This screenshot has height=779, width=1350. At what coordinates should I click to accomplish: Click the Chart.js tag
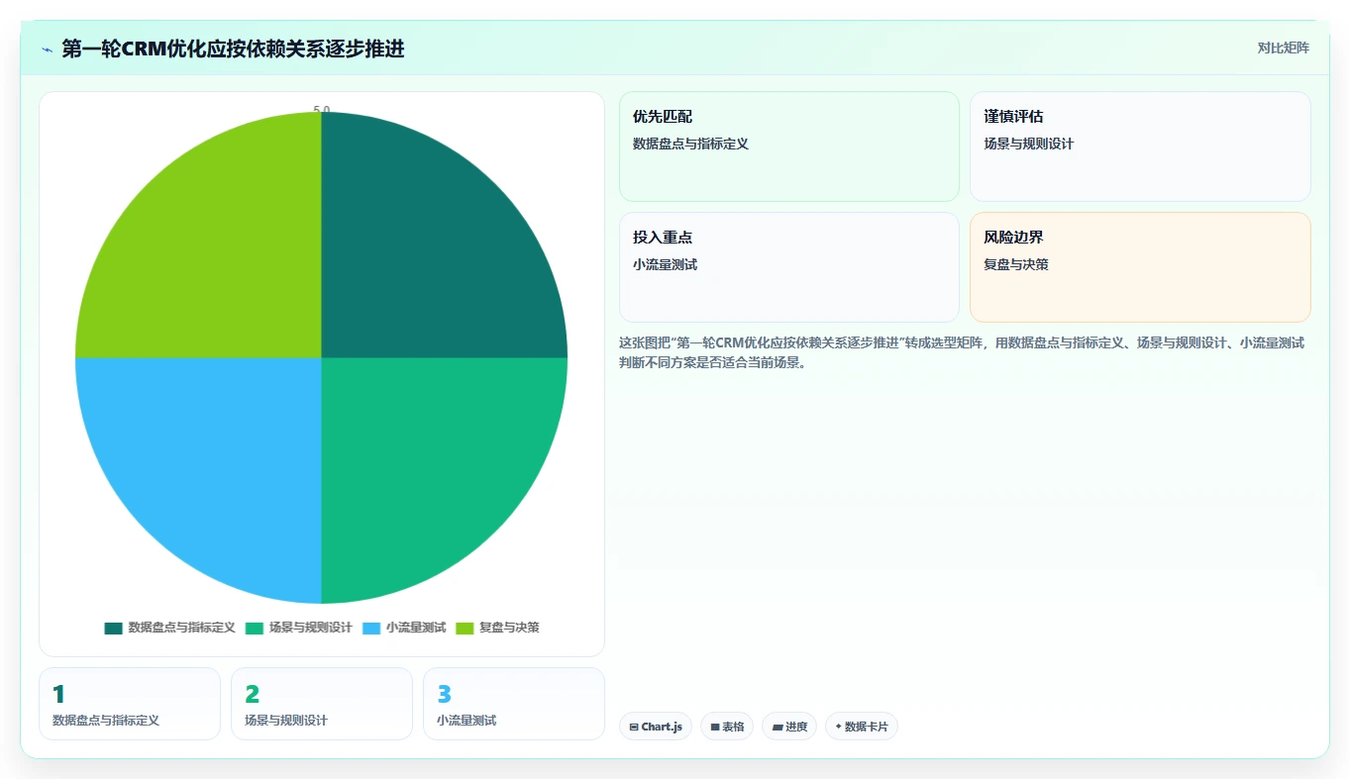(656, 727)
